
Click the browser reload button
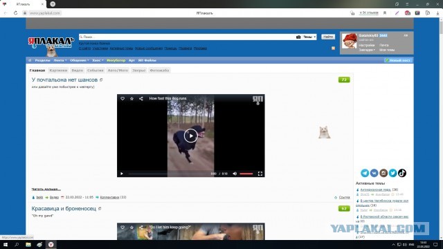[x=15, y=13]
